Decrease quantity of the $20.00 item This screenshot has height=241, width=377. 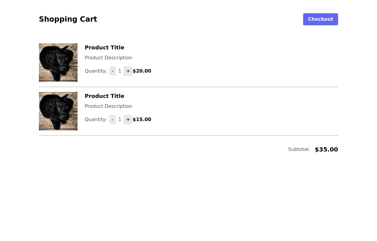coord(112,71)
